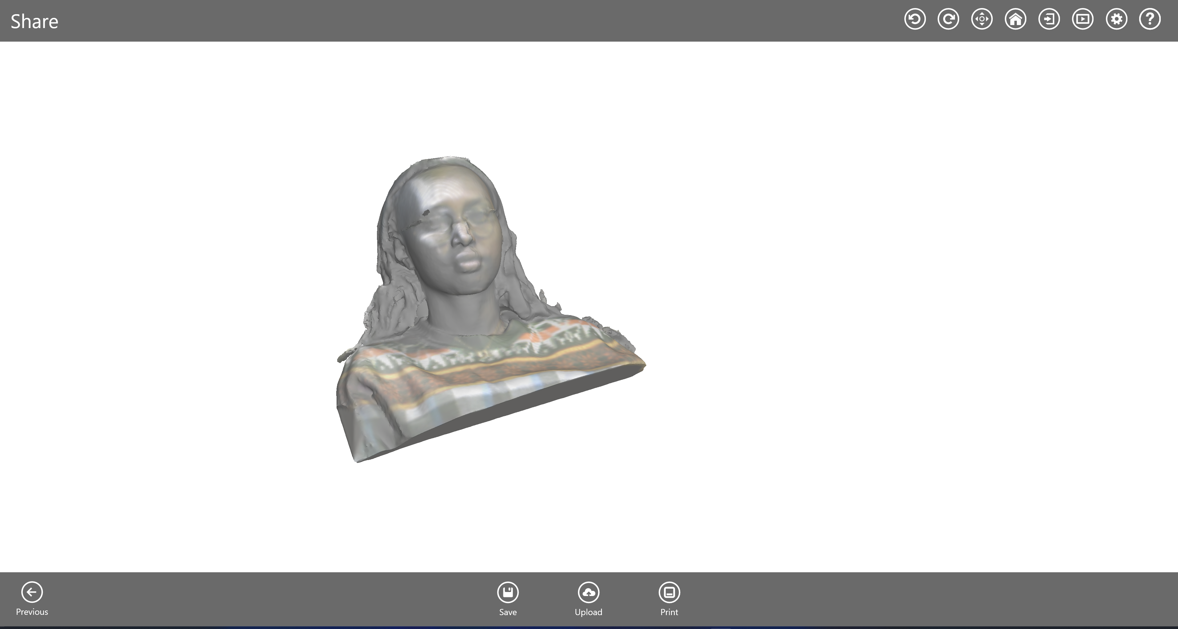
Task: Click the cloud Upload icon
Action: [589, 592]
